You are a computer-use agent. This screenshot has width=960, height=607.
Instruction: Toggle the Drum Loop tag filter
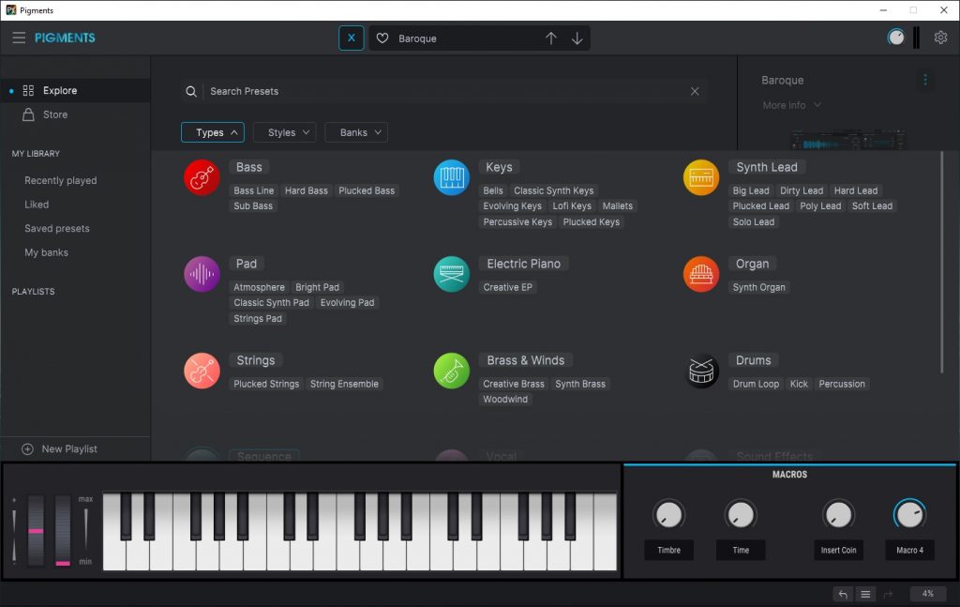pyautogui.click(x=757, y=384)
